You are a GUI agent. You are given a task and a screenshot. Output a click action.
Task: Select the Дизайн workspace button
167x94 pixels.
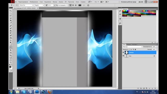point(141,2)
